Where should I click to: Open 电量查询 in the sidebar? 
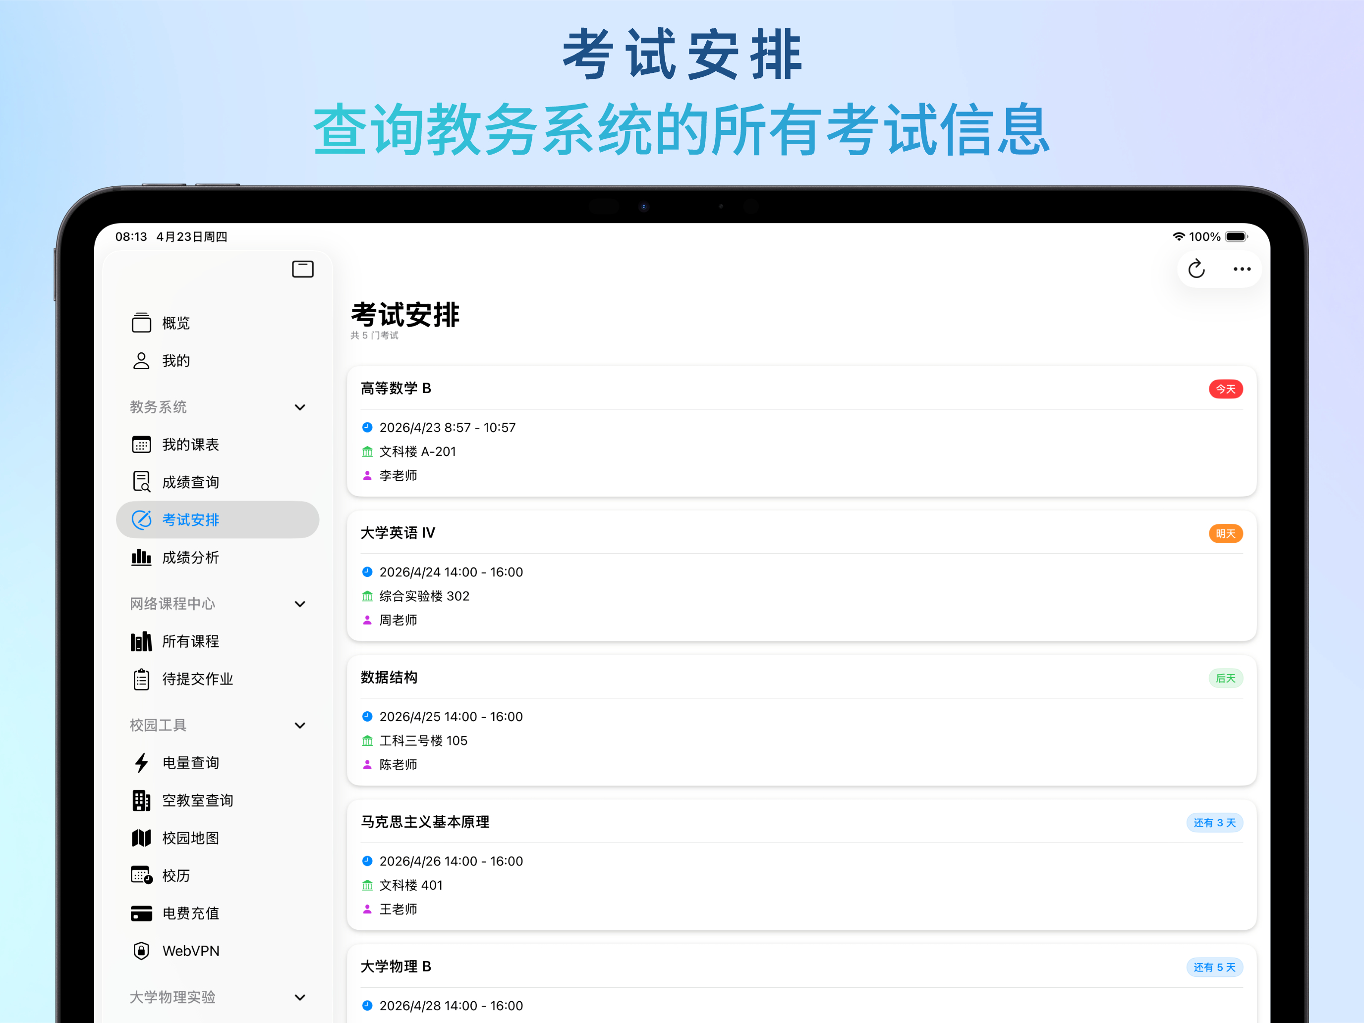pos(217,763)
